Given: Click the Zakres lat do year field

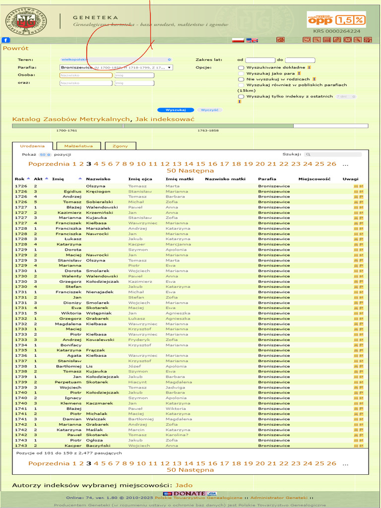Looking at the screenshot, I should click(300, 60).
